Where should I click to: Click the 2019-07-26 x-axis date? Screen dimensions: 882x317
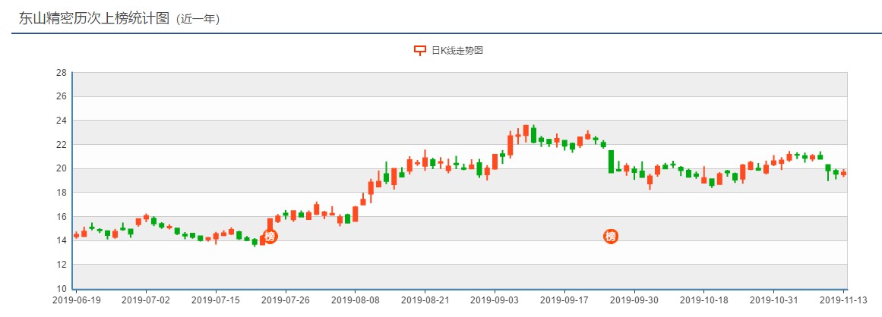coord(286,300)
